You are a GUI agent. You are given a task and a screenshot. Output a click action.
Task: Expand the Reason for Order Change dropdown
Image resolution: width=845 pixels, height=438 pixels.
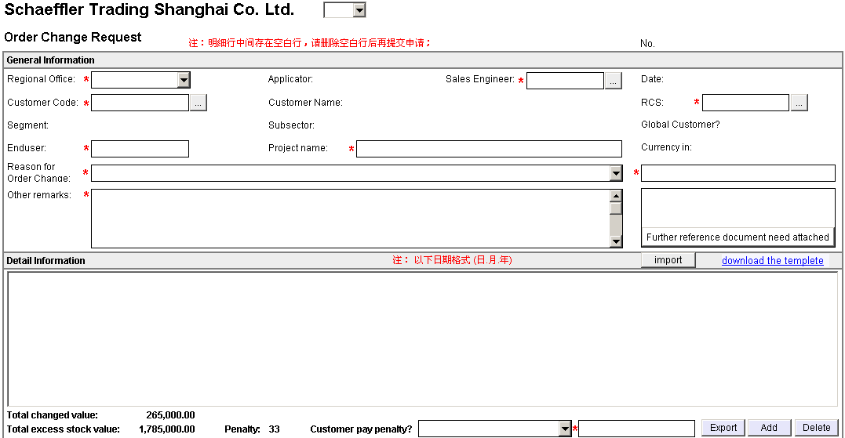click(x=615, y=173)
